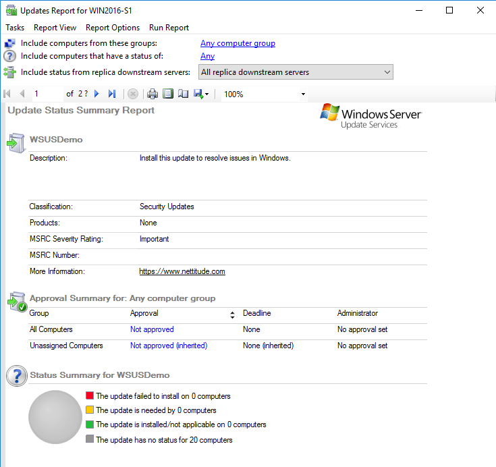Screen dimensions: 496x467
Task: Go to next report page
Action: 97,94
